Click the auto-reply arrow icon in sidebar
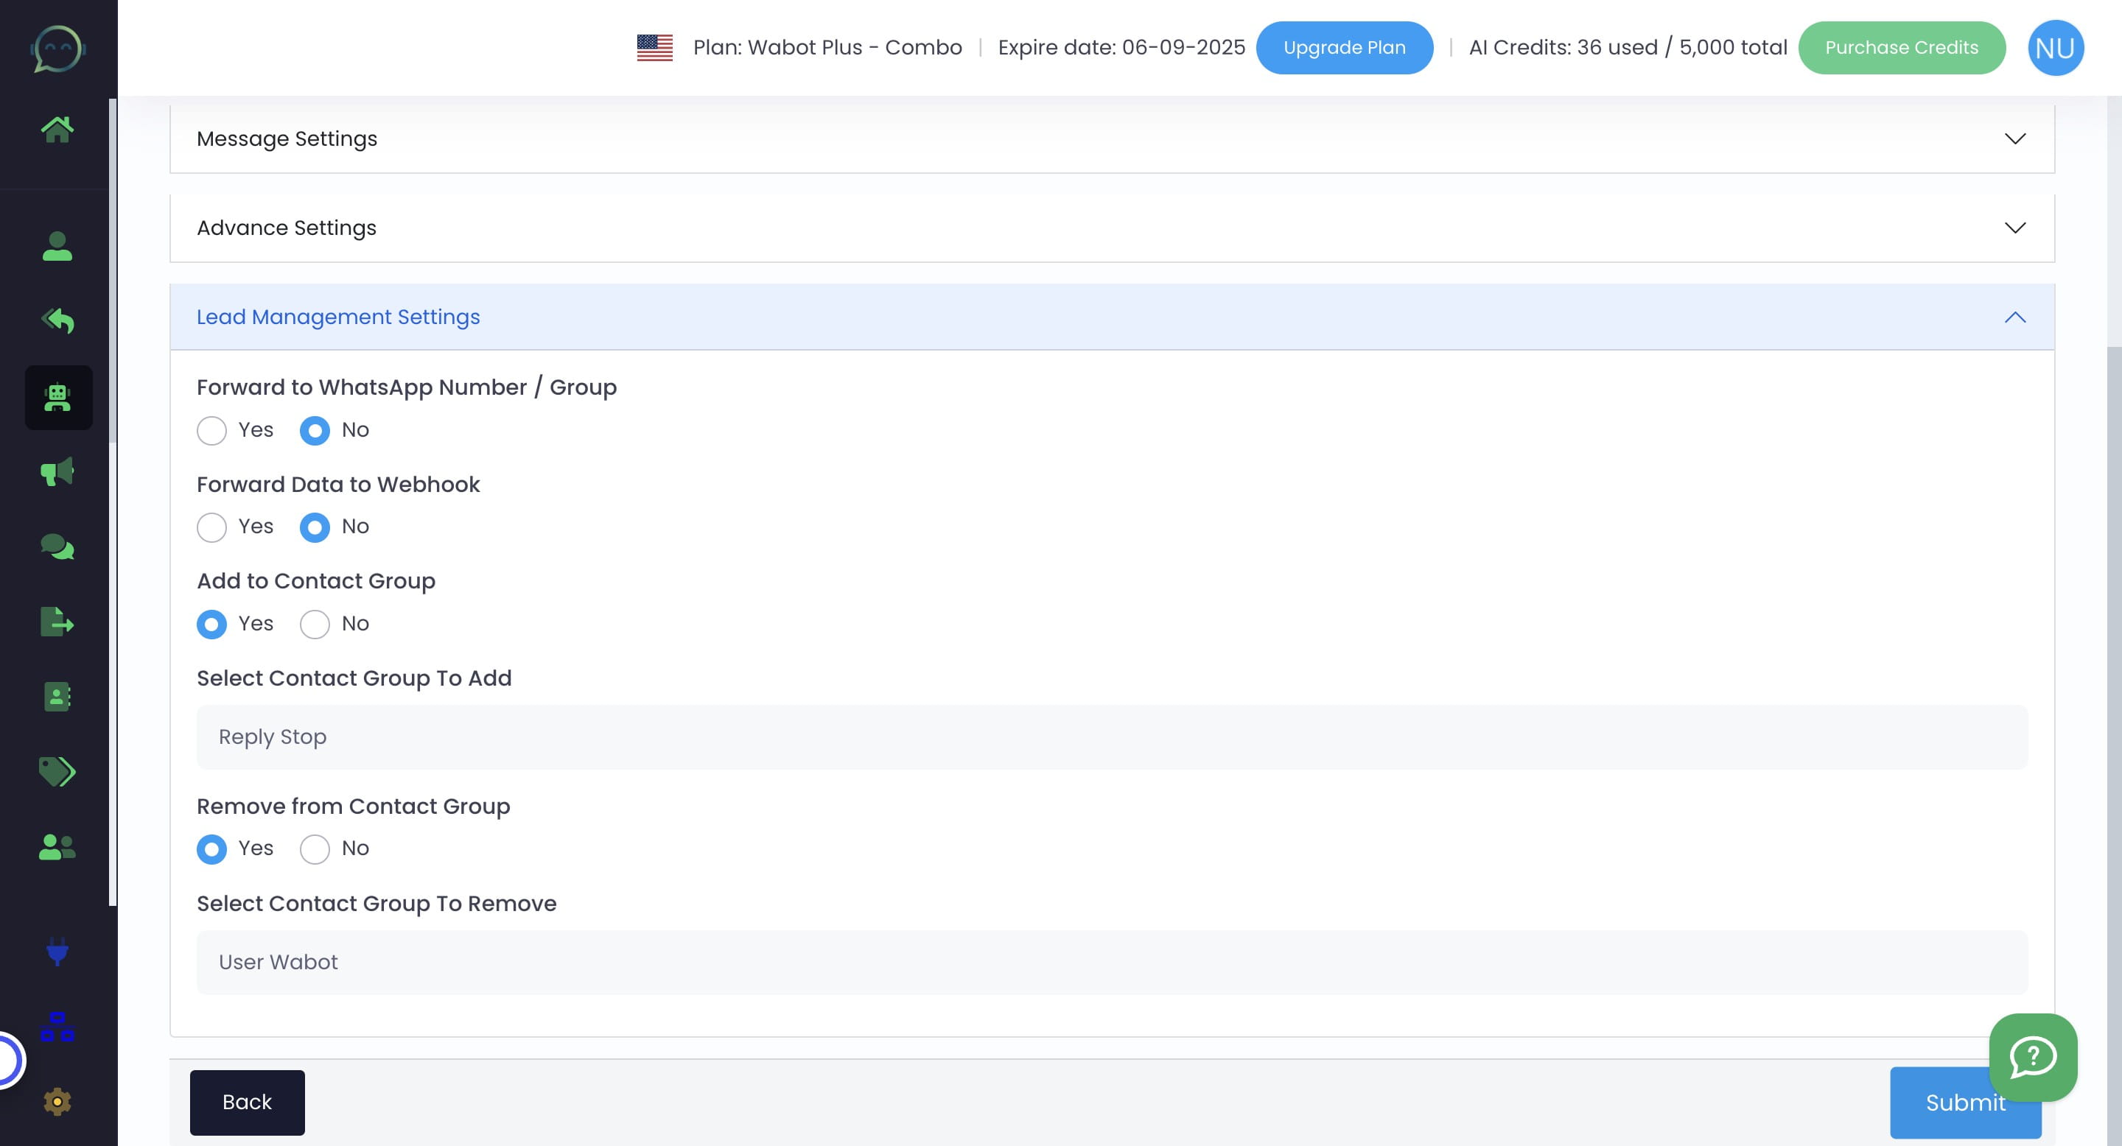Screen dimensions: 2122x1146 pyautogui.click(x=57, y=321)
